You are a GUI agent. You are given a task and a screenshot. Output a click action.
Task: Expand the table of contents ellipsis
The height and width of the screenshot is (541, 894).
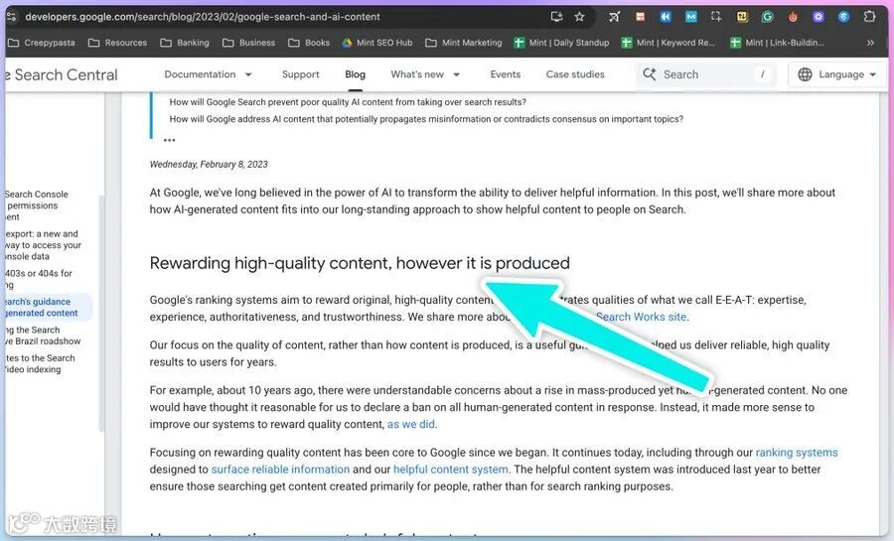[169, 140]
